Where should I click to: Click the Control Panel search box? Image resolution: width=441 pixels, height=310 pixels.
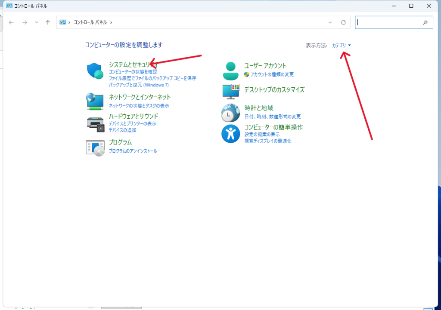(388, 22)
